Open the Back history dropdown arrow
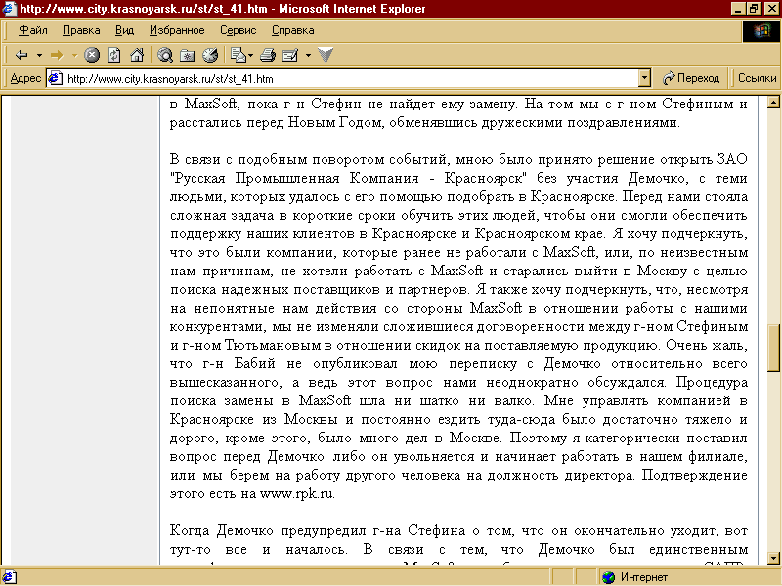Screen dimensions: 782x586 39,56
